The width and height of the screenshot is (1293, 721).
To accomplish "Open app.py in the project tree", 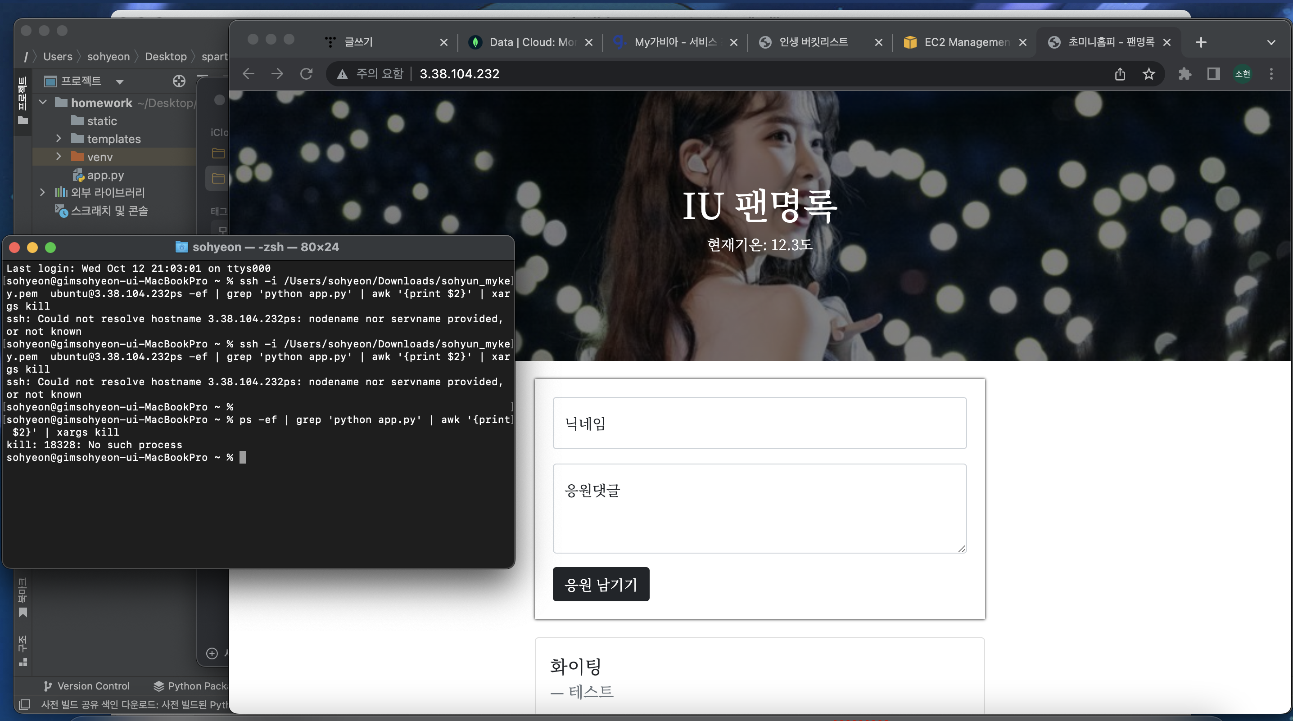I will pos(105,175).
